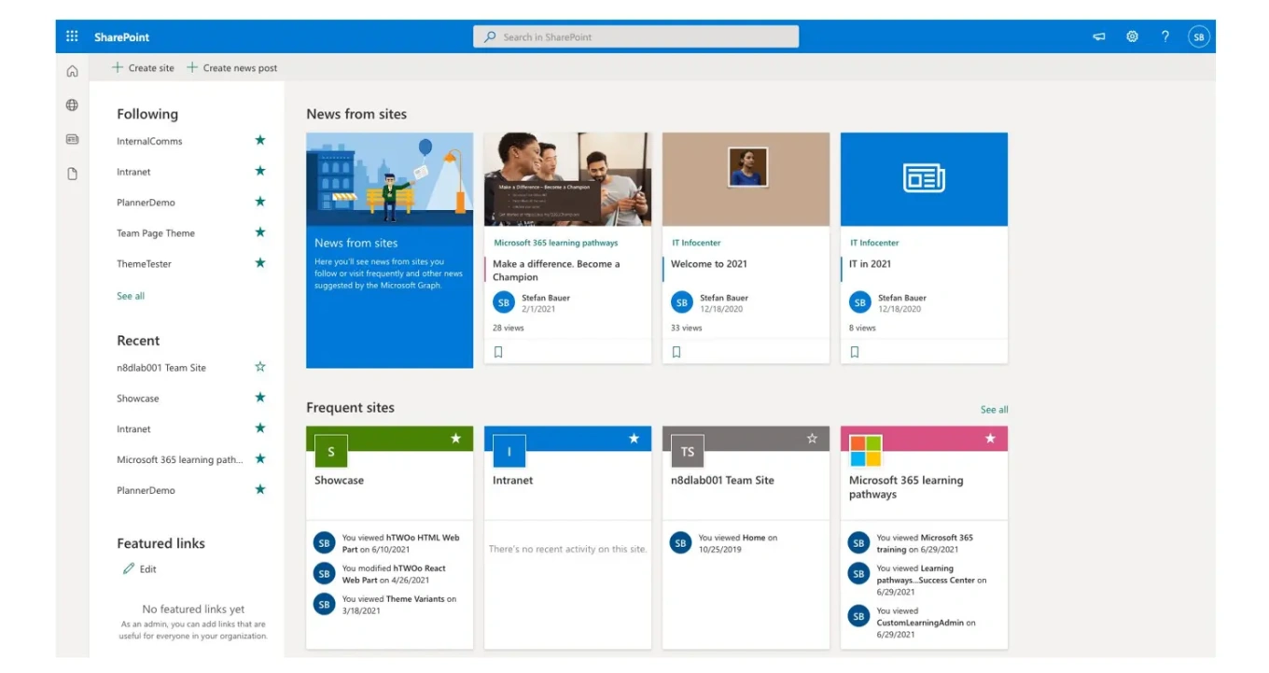Unfollow the Showcase site card star
Viewport: 1269px width, 673px height.
pyautogui.click(x=455, y=438)
